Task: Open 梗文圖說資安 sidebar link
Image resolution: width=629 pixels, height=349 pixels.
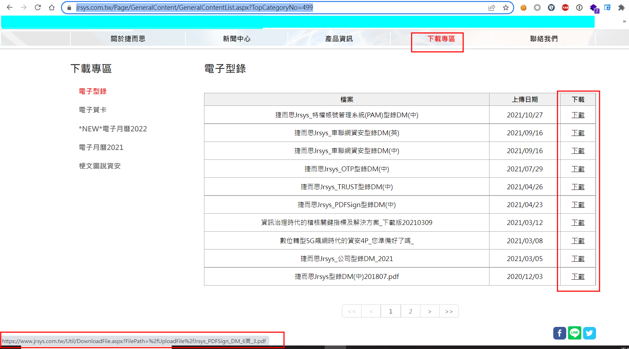Action: (x=100, y=166)
